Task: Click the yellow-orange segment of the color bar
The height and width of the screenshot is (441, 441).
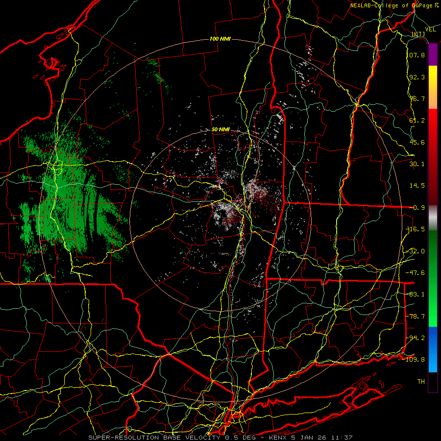Action: [x=433, y=87]
